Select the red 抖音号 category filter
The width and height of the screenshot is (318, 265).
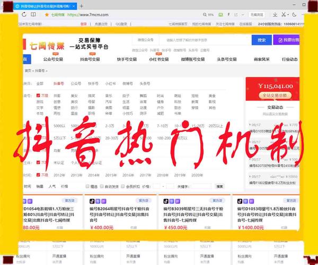59,83
